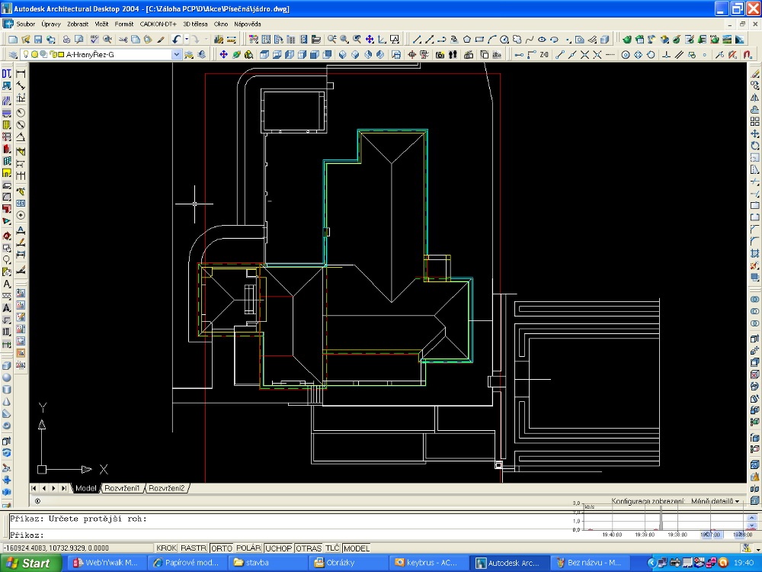Click the Save drawing icon

(38, 40)
